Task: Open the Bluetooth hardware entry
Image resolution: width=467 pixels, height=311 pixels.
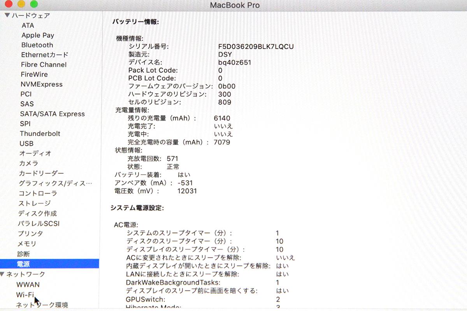Action: (x=37, y=45)
